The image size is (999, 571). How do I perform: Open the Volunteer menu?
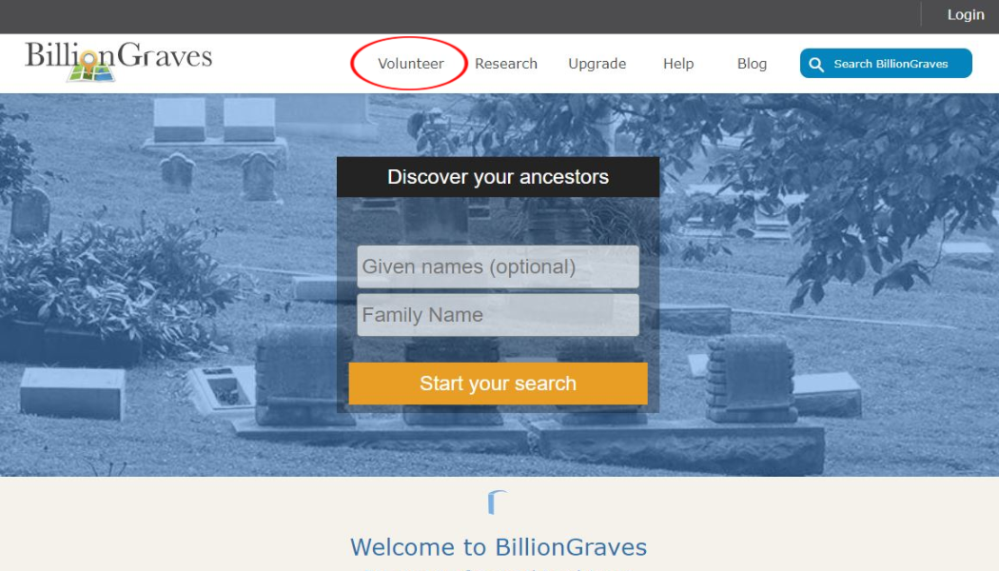tap(410, 64)
